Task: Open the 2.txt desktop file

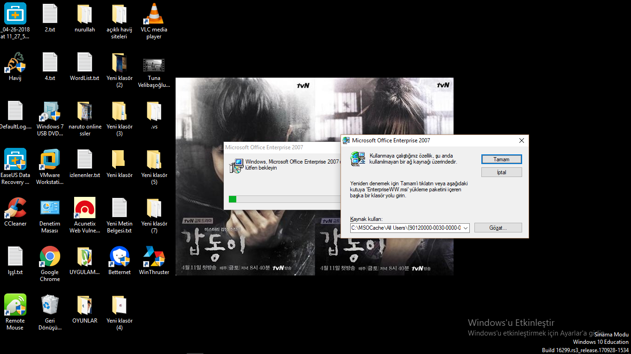Action: pos(50,18)
